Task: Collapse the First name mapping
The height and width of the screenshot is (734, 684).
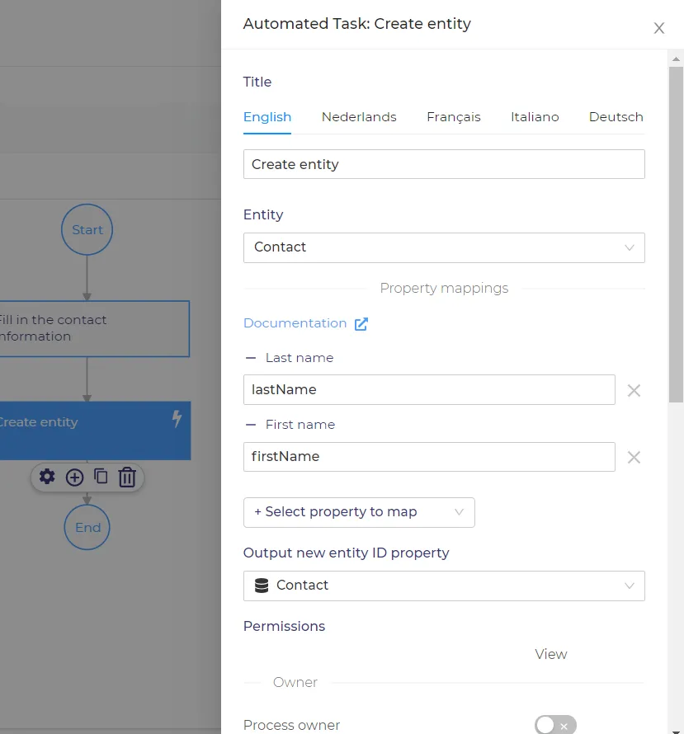Action: (251, 425)
